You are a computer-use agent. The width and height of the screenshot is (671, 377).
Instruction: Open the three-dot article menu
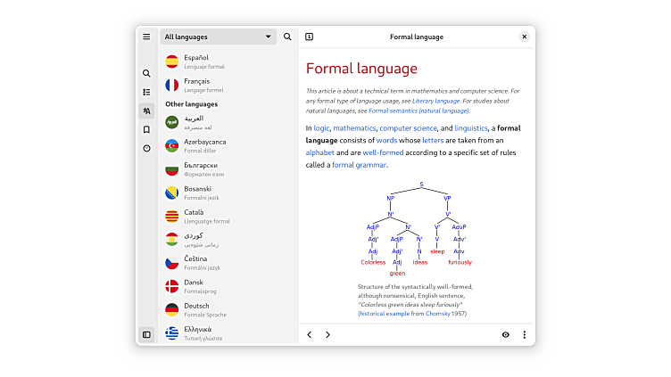524,334
